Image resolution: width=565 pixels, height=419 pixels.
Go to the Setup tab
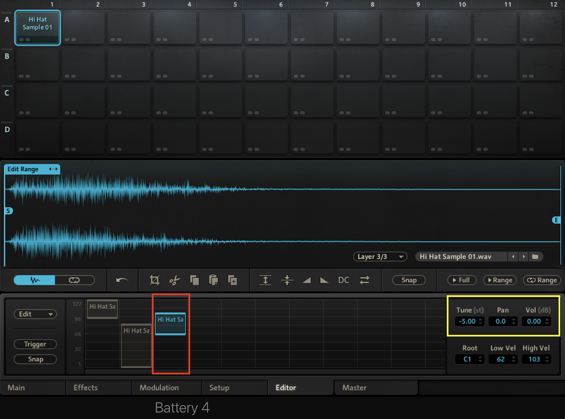[235, 388]
